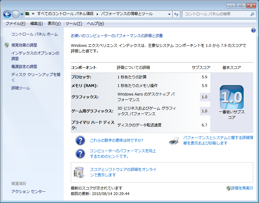Open the address bar history dropdown

coord(169,14)
